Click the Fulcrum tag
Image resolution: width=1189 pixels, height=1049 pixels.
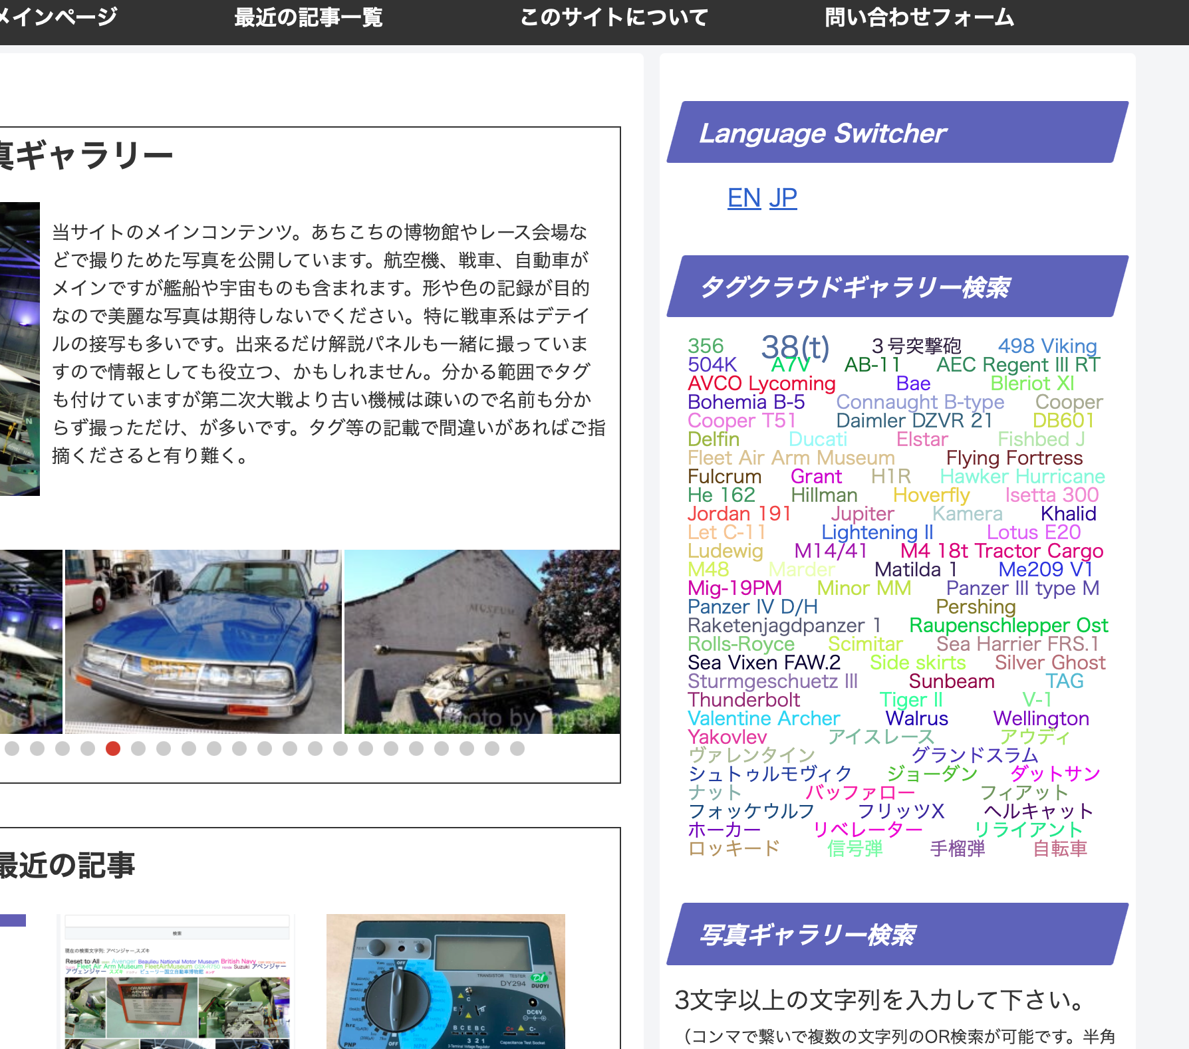pyautogui.click(x=724, y=477)
